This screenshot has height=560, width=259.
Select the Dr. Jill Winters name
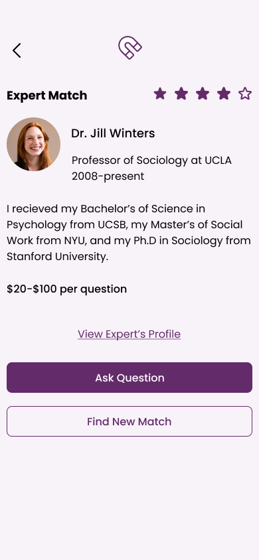tap(113, 133)
